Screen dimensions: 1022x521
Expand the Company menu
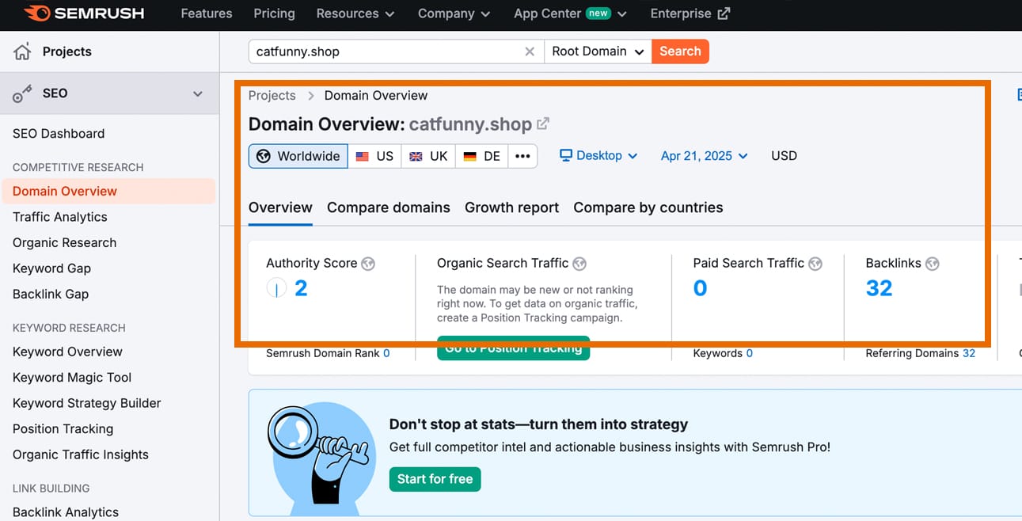454,13
